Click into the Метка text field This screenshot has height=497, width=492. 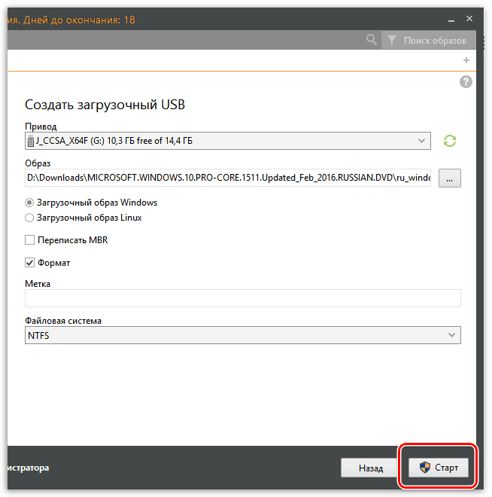tap(242, 298)
